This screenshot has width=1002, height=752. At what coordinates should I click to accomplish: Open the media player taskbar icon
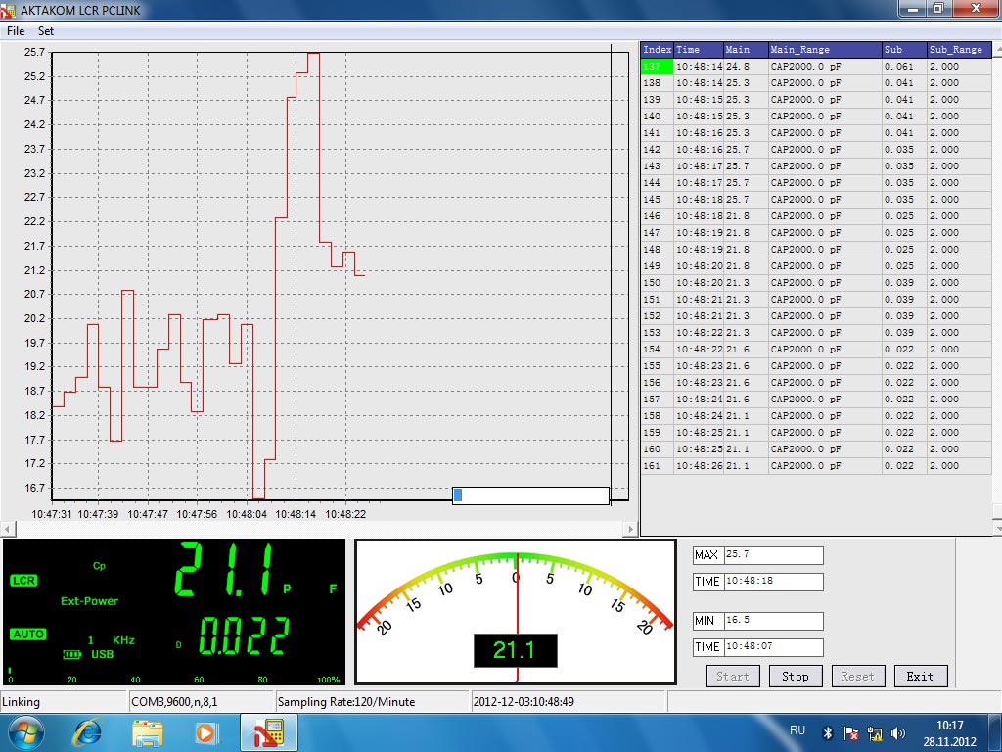pyautogui.click(x=205, y=732)
